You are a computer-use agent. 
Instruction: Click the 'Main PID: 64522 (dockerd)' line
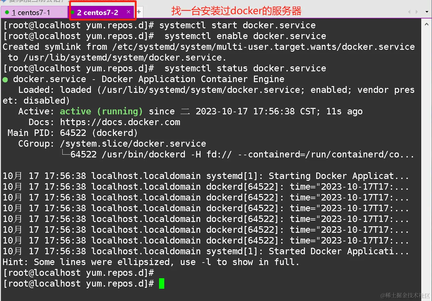pos(72,133)
